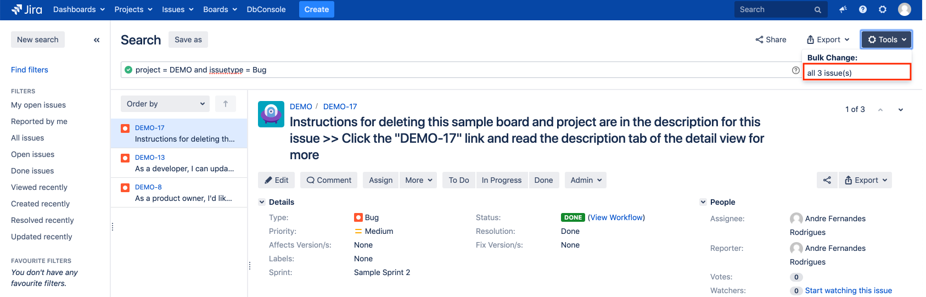This screenshot has width=926, height=297.
Task: Go to previous issue with up arrow
Action: pyautogui.click(x=880, y=110)
